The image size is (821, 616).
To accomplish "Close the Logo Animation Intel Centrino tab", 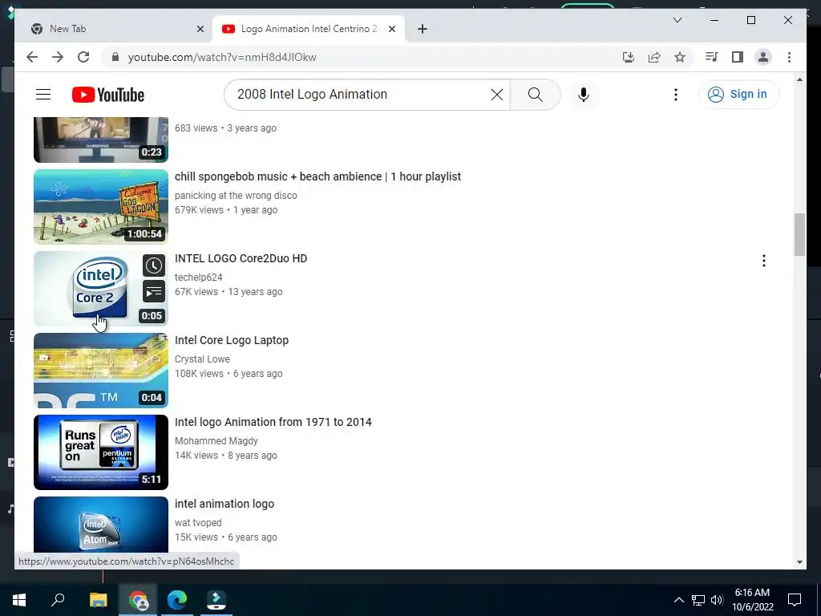I will pos(391,29).
